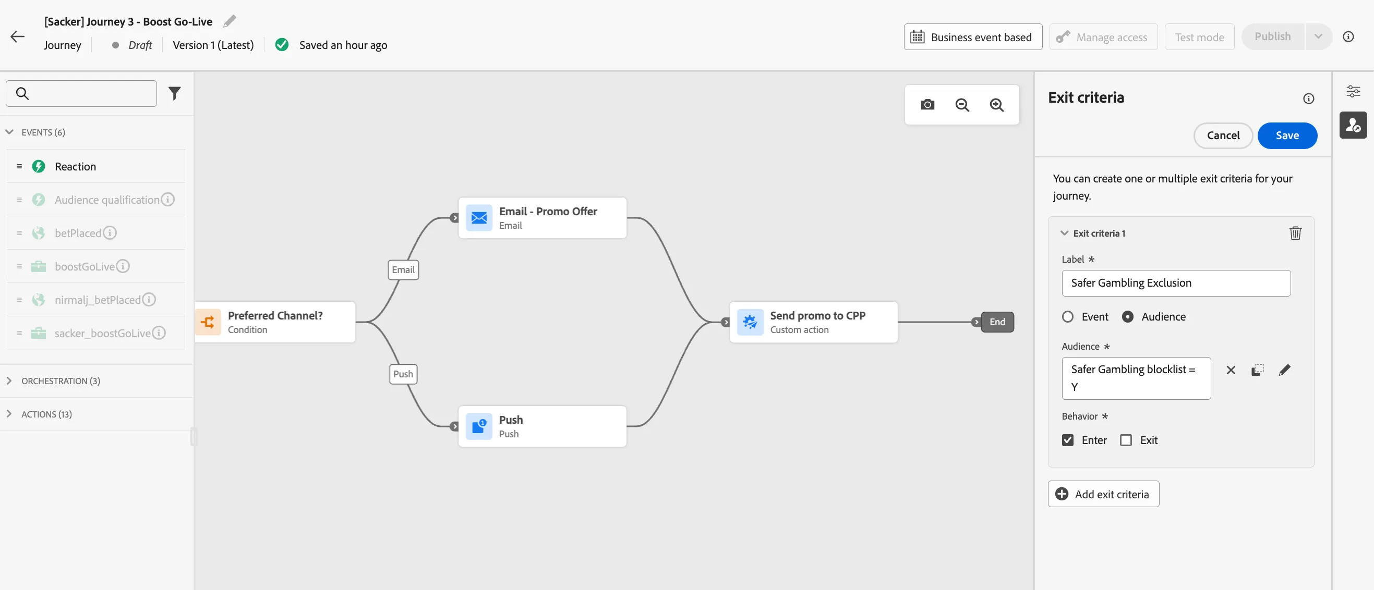Screen dimensions: 1374x590
Task: Select the Send promo to CPP action icon
Action: (750, 322)
